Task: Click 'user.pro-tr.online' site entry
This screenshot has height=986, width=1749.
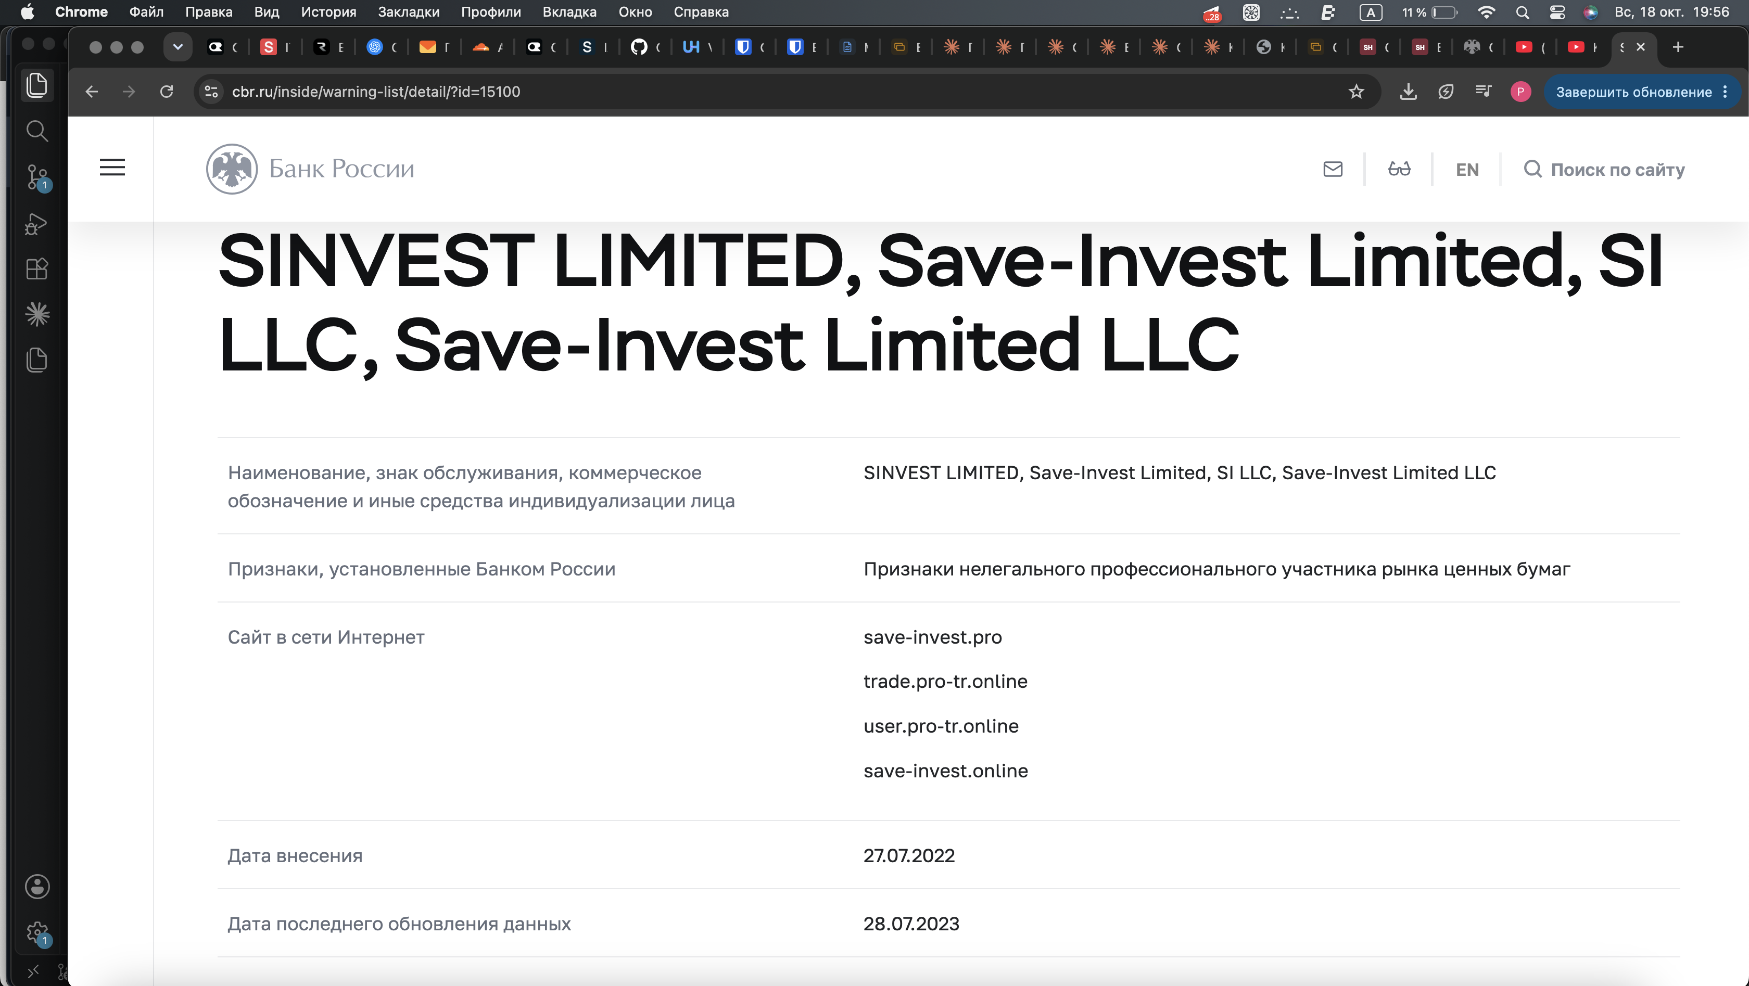Action: click(941, 726)
